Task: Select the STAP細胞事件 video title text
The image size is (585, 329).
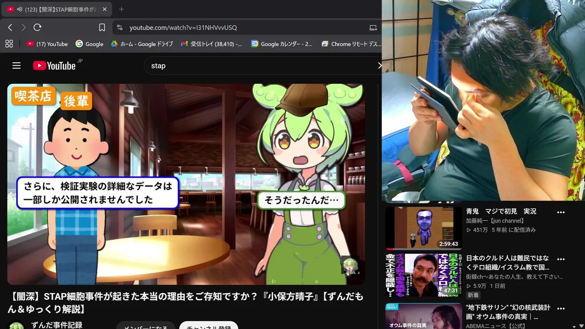Action: (x=186, y=303)
